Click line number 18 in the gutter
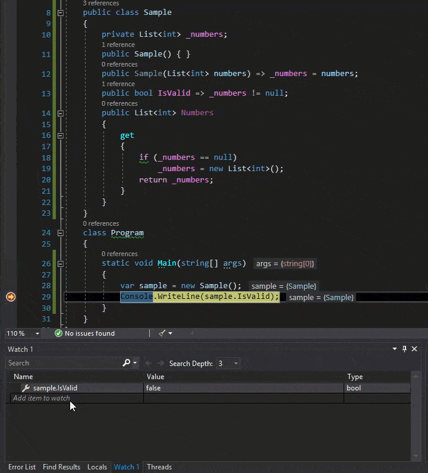The width and height of the screenshot is (428, 473). (46, 158)
